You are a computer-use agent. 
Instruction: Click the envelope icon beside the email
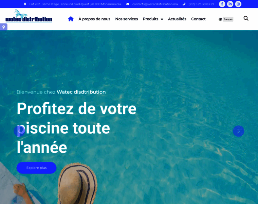(128, 4)
